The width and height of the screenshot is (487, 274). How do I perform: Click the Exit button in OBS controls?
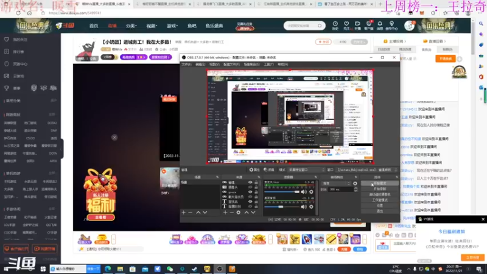click(380, 211)
